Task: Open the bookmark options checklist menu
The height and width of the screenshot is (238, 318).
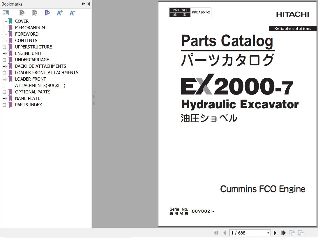Action: (6, 13)
